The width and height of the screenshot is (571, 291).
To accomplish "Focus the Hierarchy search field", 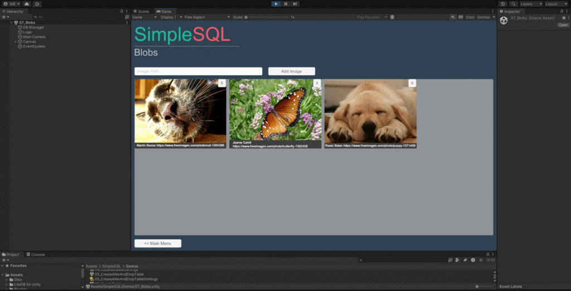I will tap(78, 17).
